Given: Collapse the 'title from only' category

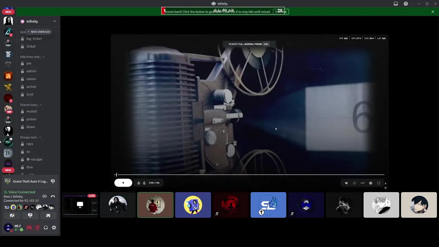Looking at the screenshot, I should coord(32,57).
